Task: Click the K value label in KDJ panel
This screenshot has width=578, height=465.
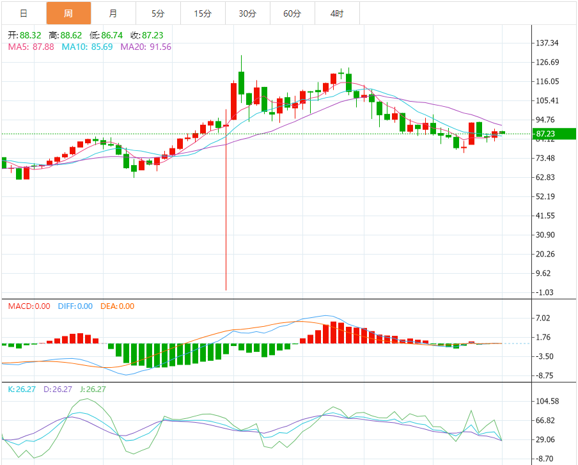Action: pos(22,389)
